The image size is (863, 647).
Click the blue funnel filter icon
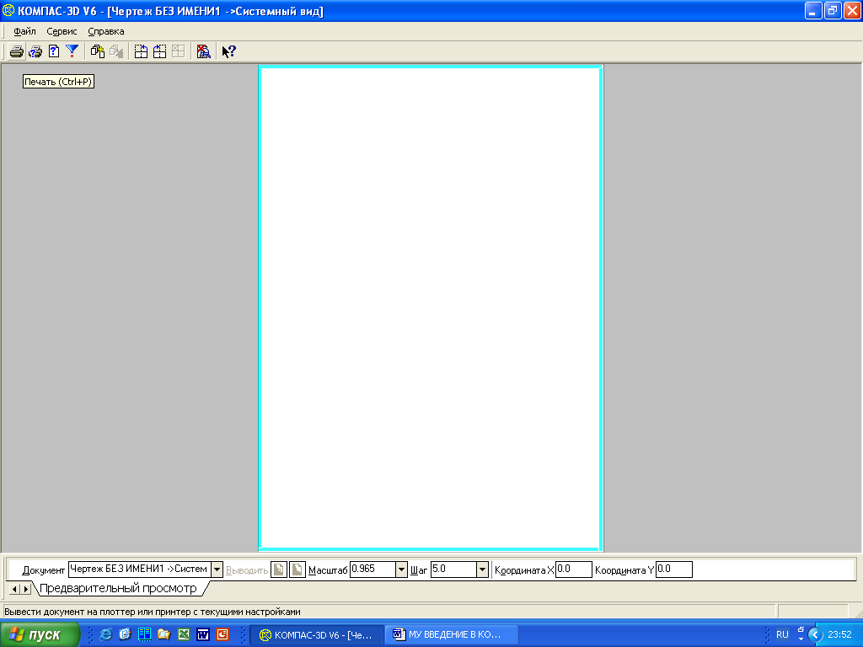(x=72, y=51)
